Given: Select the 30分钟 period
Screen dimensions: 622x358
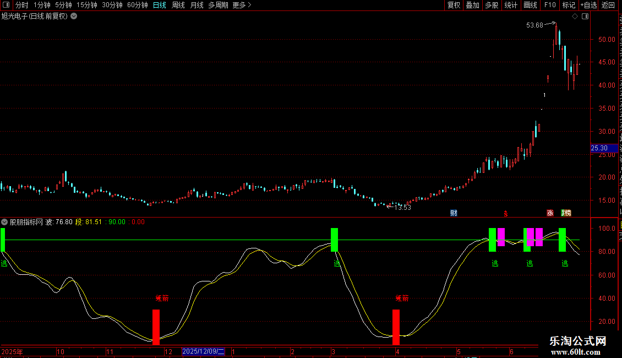Looking at the screenshot, I should click(x=112, y=5).
